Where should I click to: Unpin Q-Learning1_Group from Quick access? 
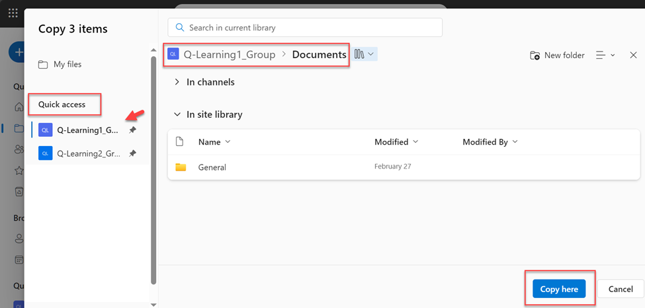tap(132, 130)
